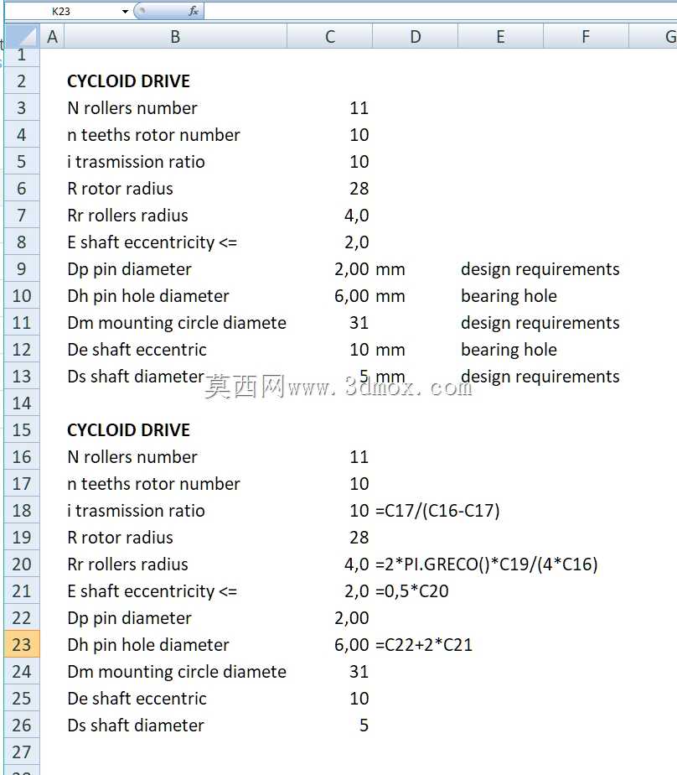Click 'Dm mounting circle diamete' in row 11

point(177,323)
